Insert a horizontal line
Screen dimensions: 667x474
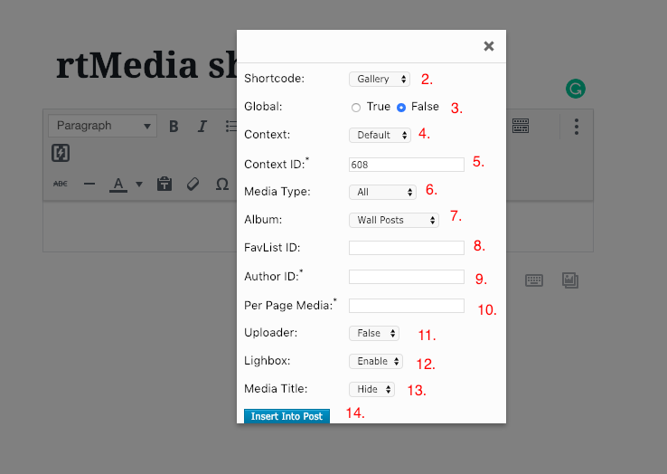[x=89, y=184]
